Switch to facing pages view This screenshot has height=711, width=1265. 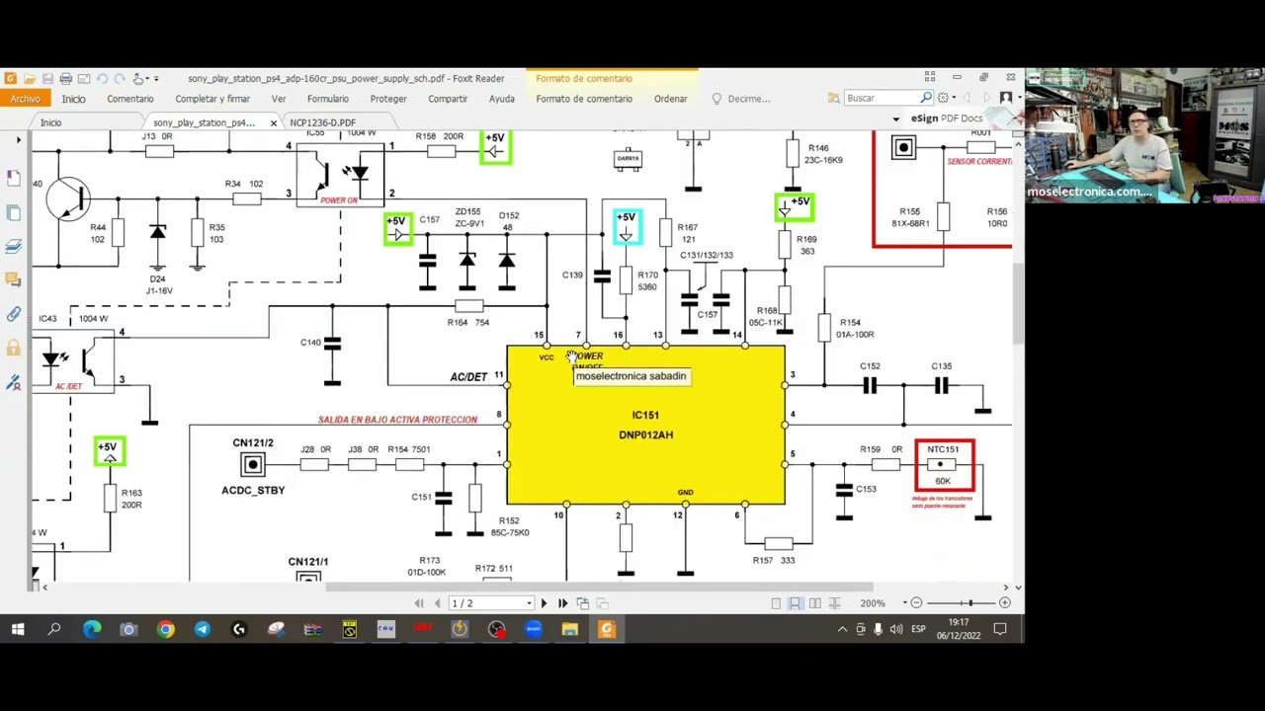tap(814, 603)
